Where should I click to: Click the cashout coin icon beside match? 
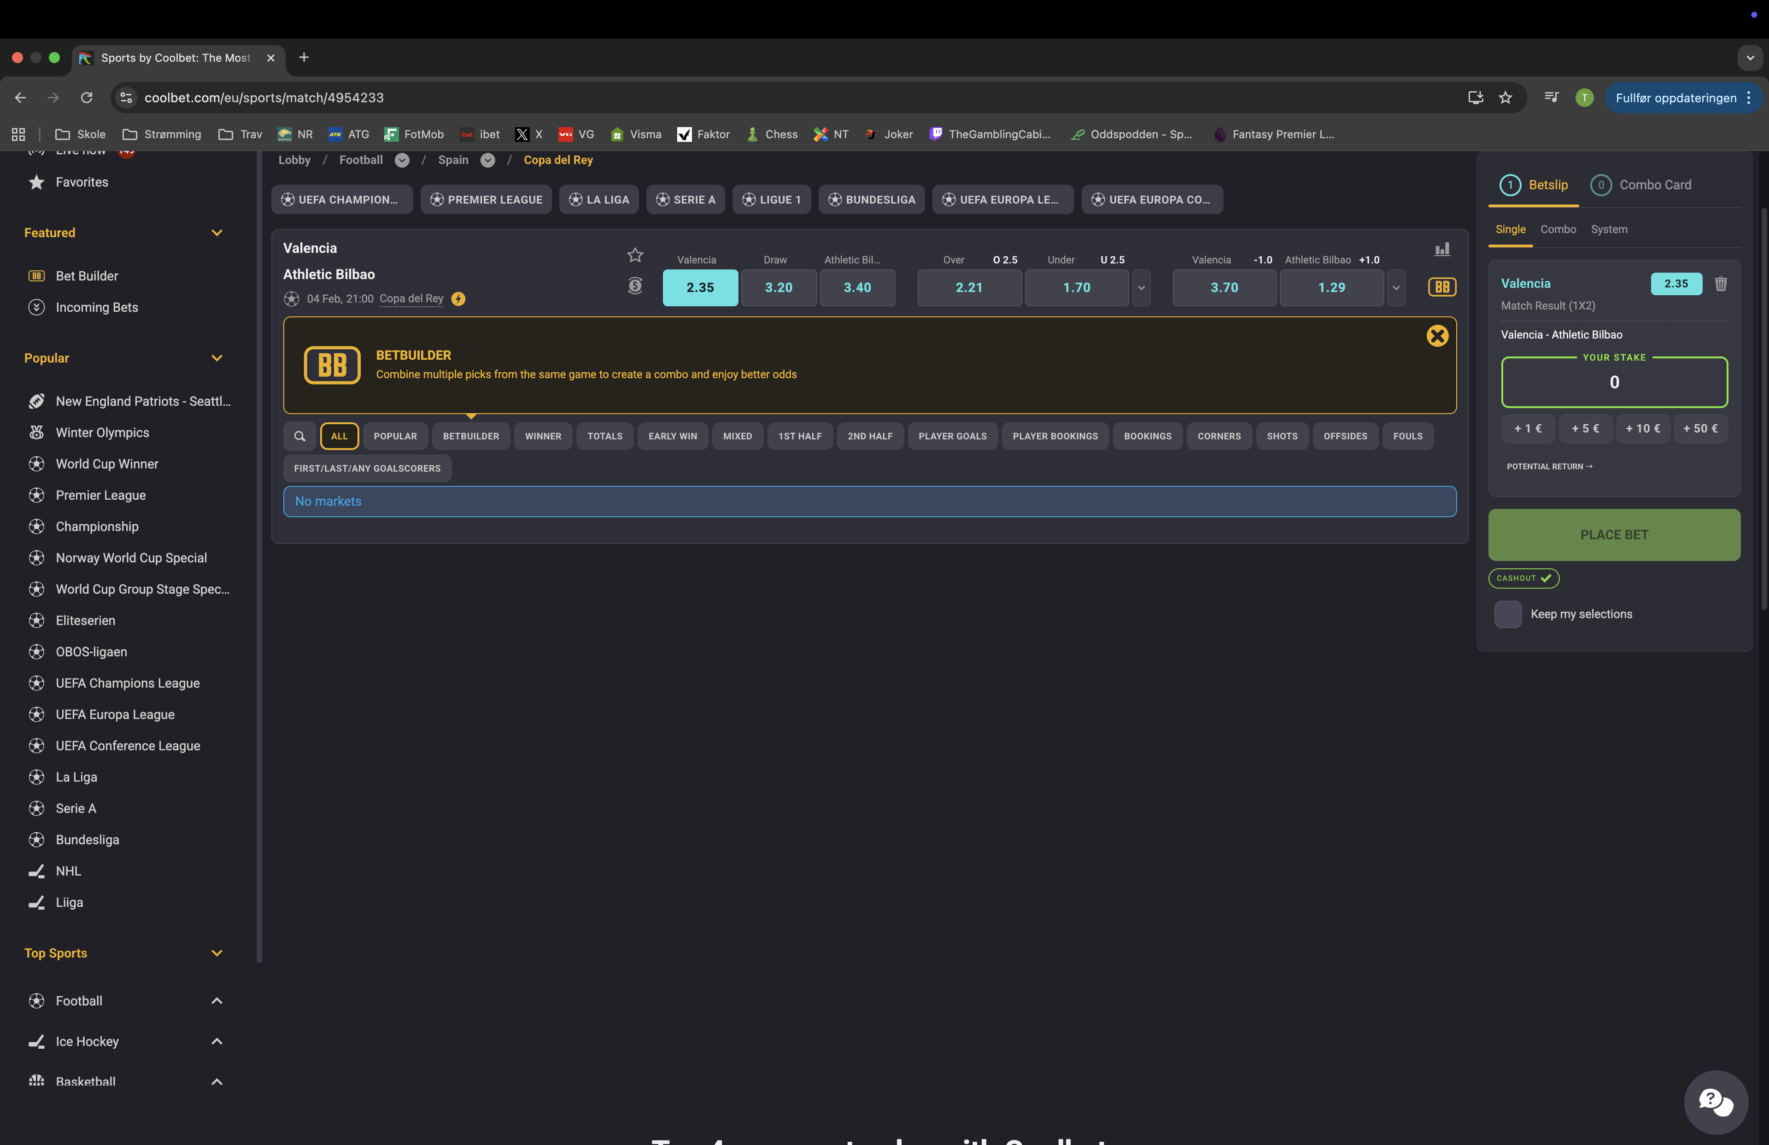(x=635, y=285)
